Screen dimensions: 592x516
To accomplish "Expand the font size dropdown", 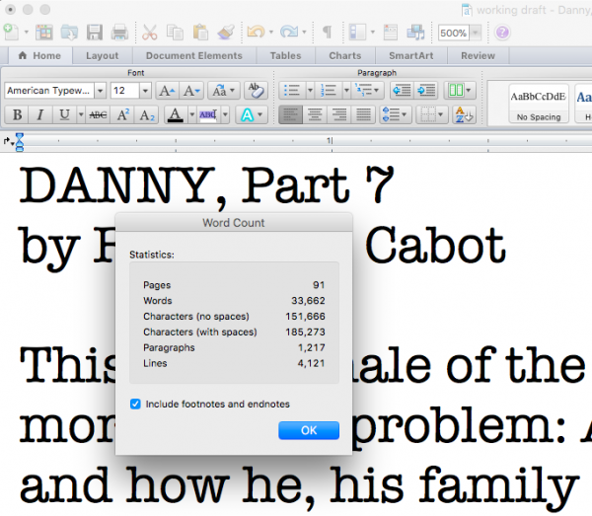I will (146, 90).
